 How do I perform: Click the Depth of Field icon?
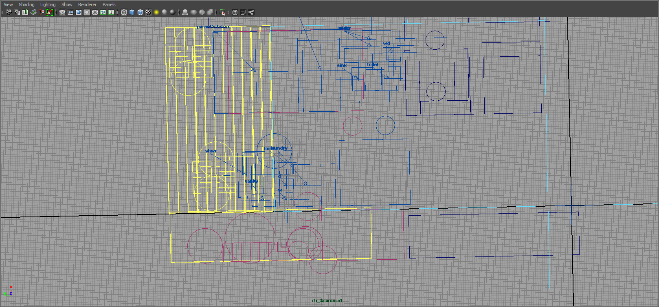click(x=210, y=12)
